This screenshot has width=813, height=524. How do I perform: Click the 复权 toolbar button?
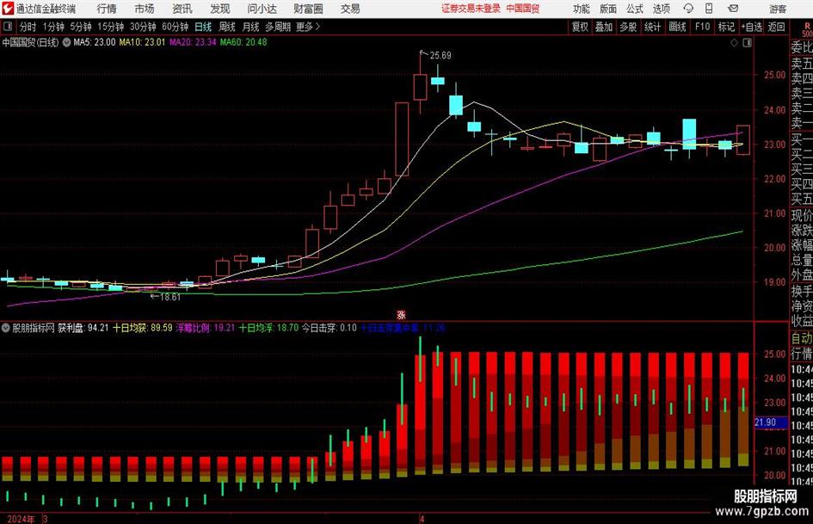[x=580, y=27]
